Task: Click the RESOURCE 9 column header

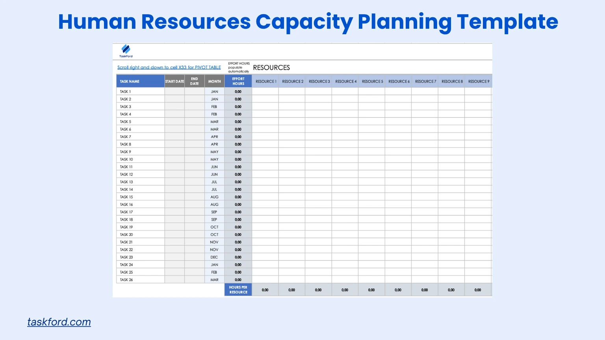Action: tap(478, 81)
